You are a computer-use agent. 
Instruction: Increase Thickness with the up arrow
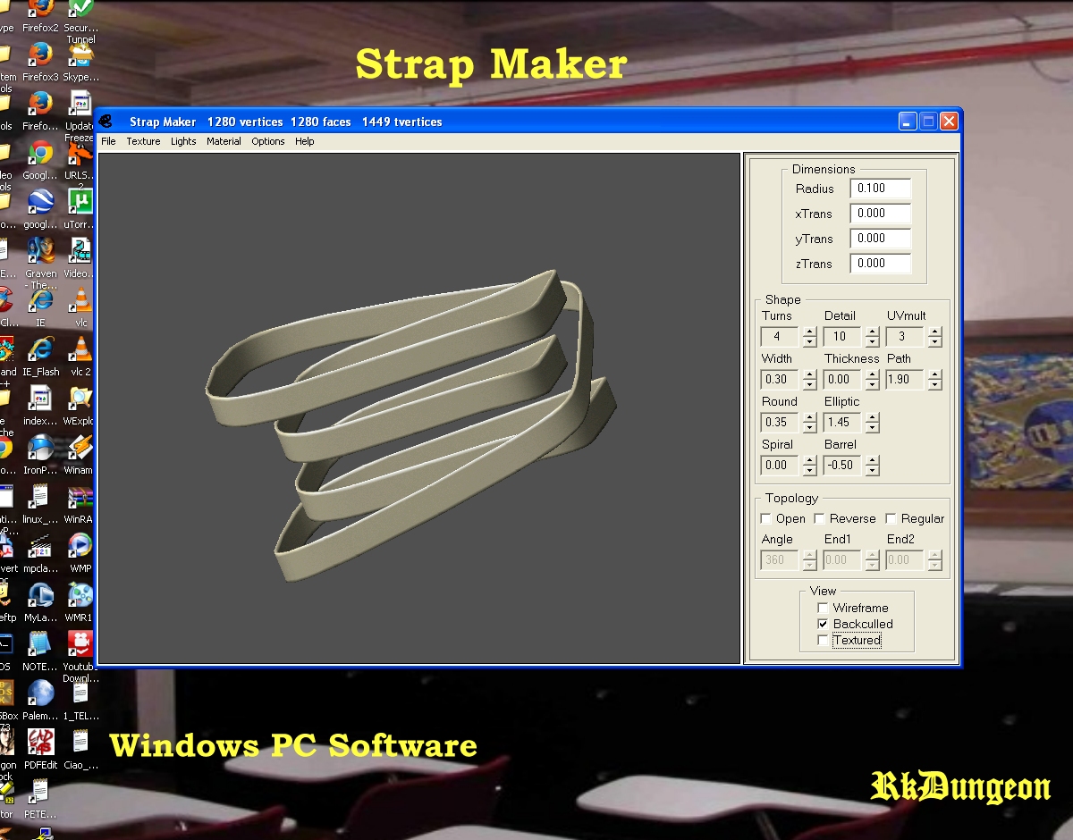tap(873, 374)
